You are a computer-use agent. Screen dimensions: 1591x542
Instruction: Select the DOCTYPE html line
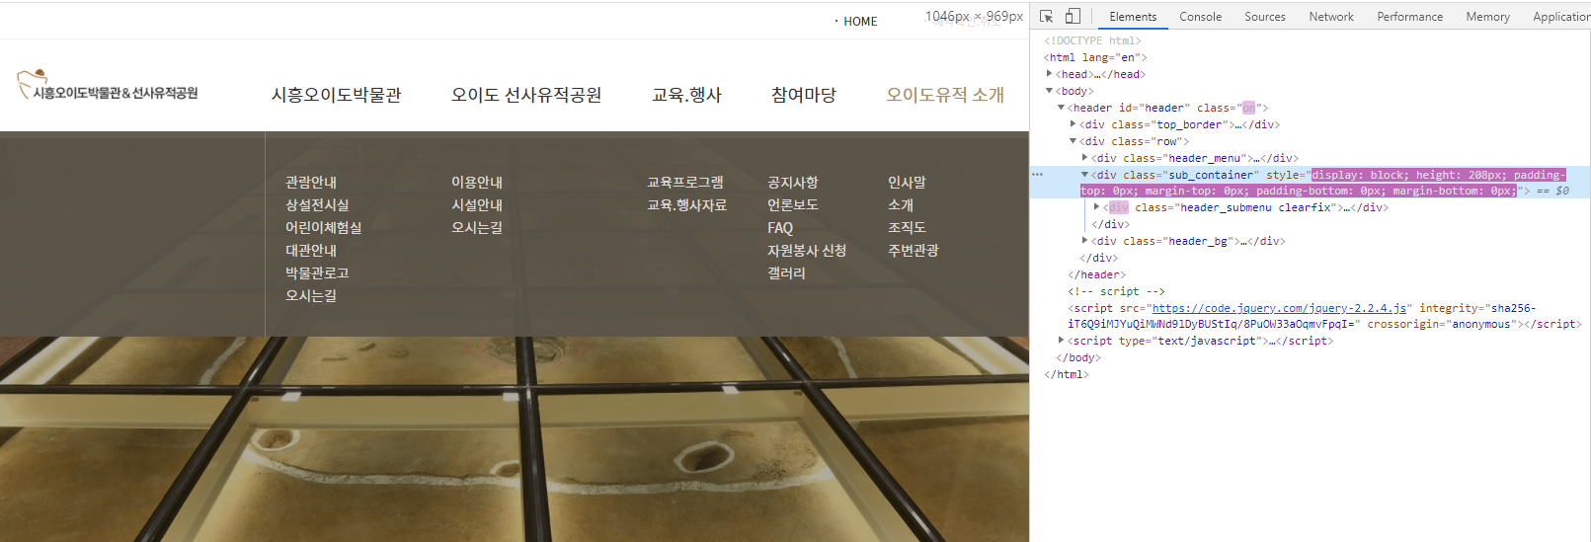click(x=1092, y=40)
